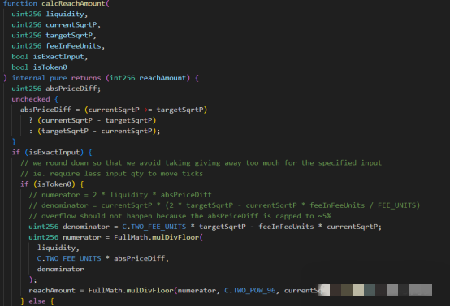Click the comment starting 'we round down'
This screenshot has width=450, height=307.
click(x=201, y=162)
